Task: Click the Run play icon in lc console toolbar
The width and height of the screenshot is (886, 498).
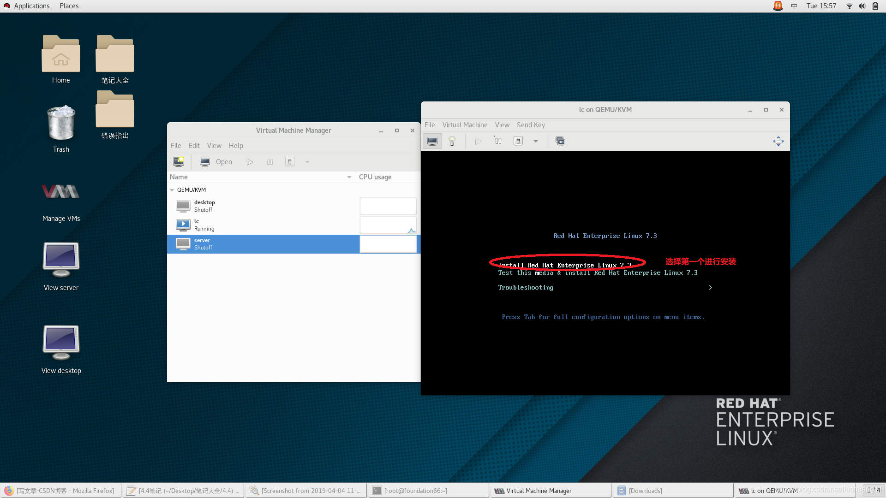Action: [x=478, y=141]
